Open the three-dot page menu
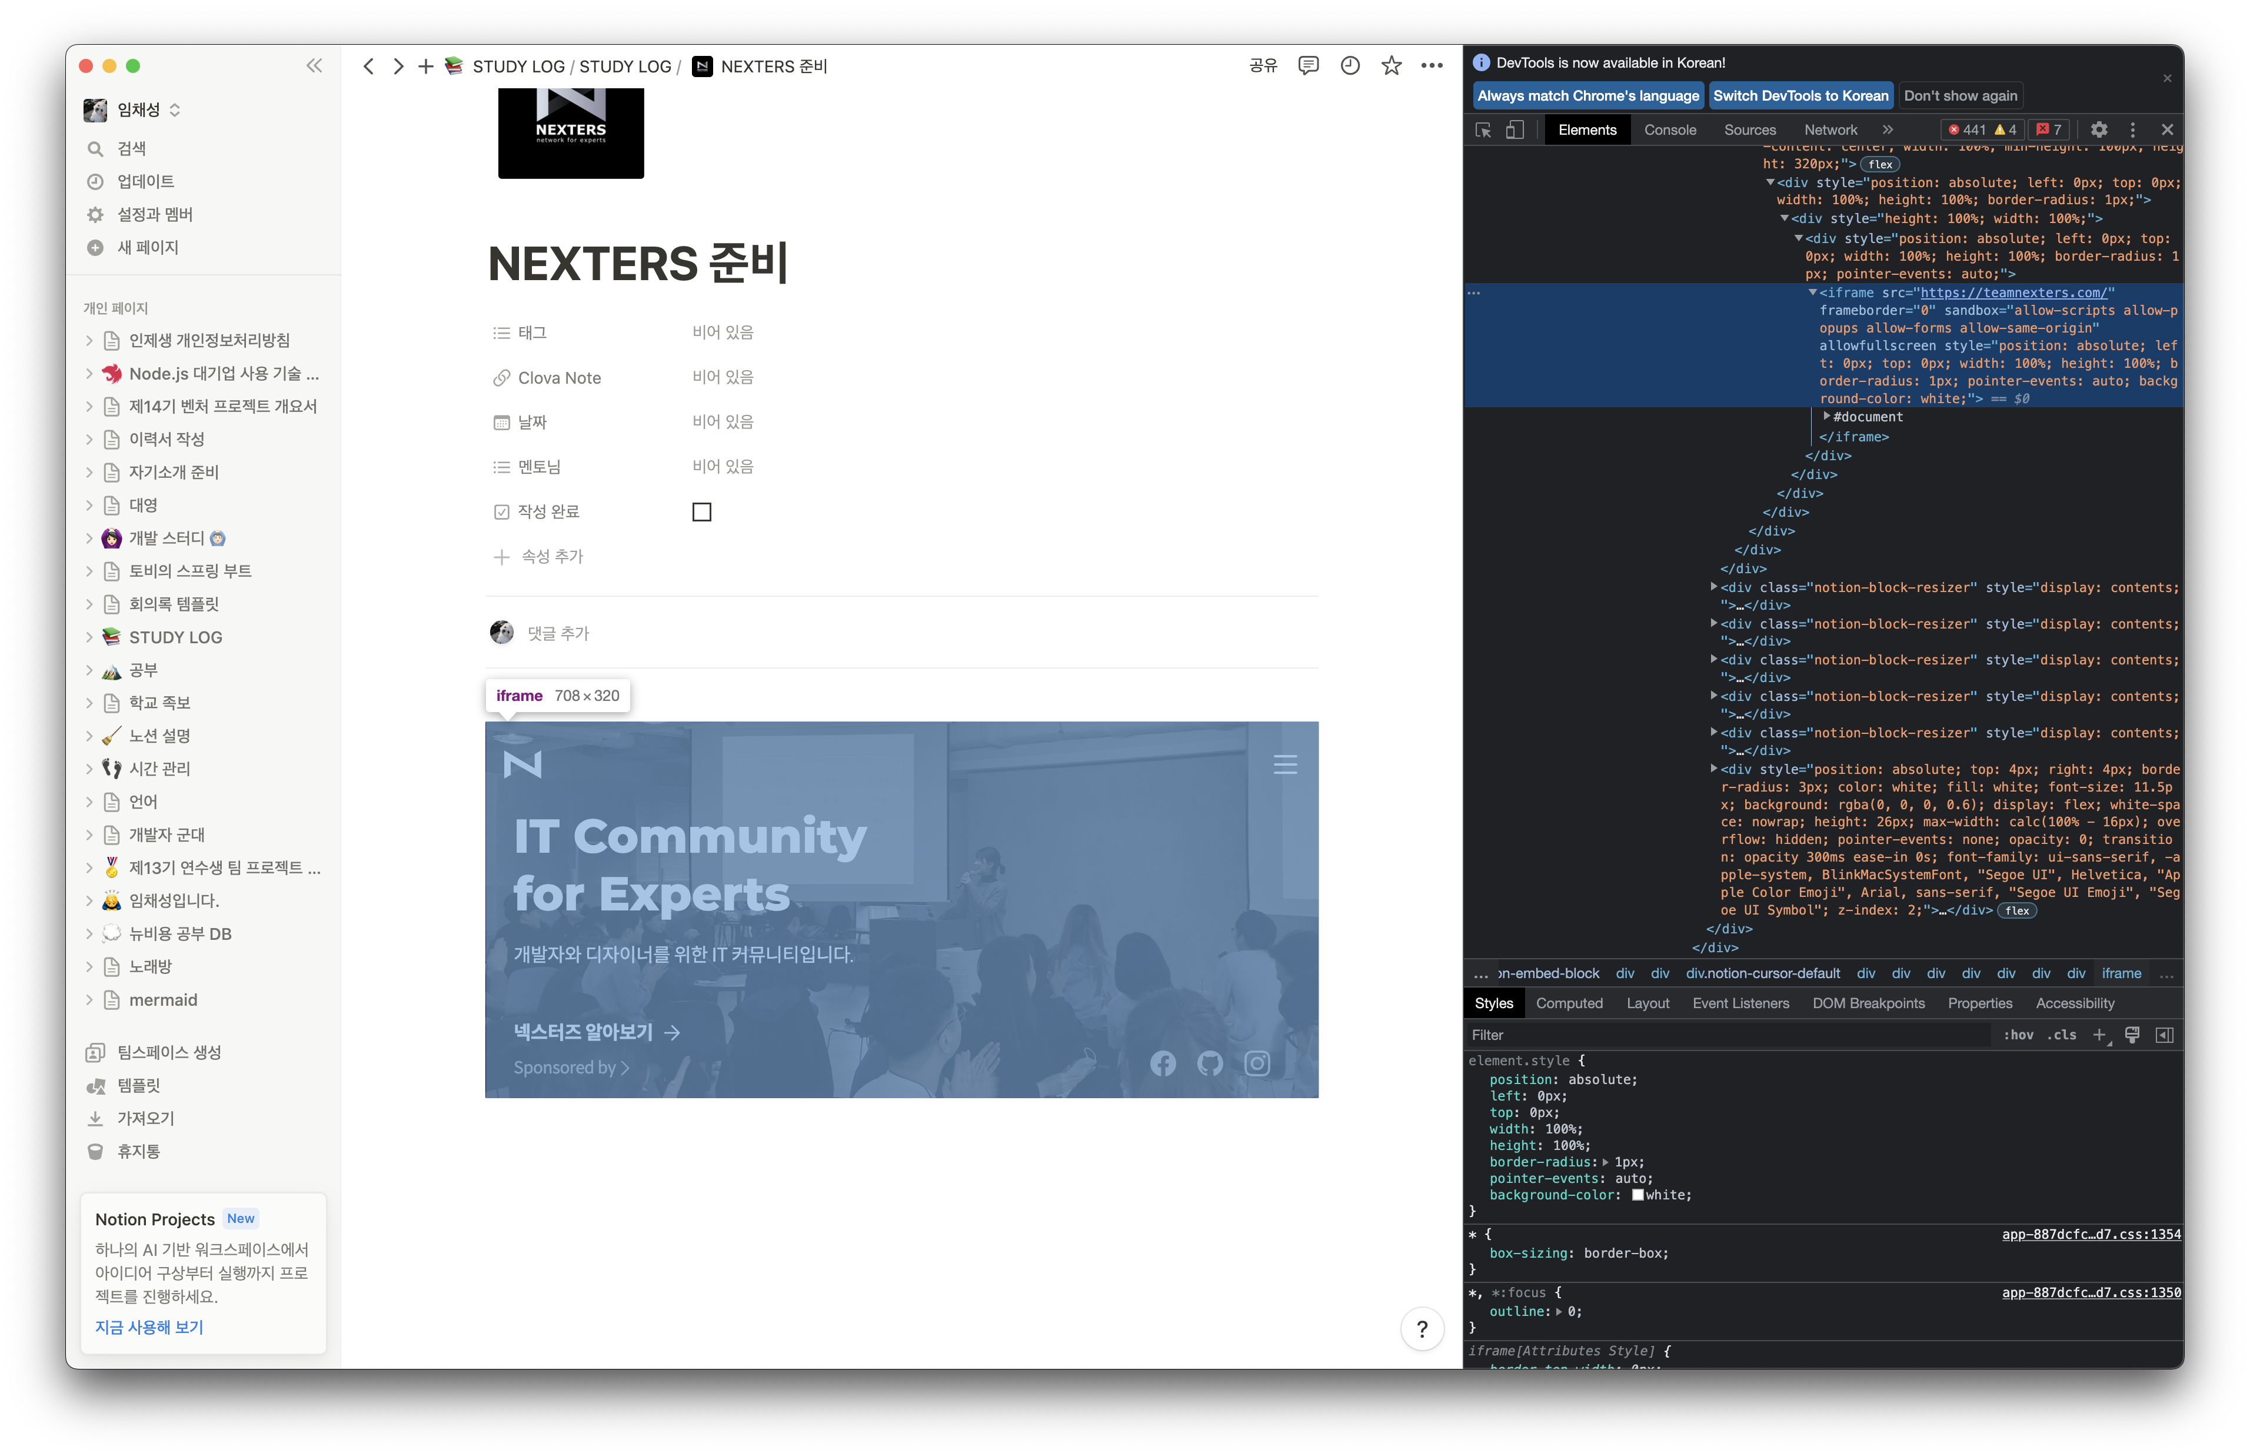Screen dimensions: 2250x1456 tap(1432, 65)
